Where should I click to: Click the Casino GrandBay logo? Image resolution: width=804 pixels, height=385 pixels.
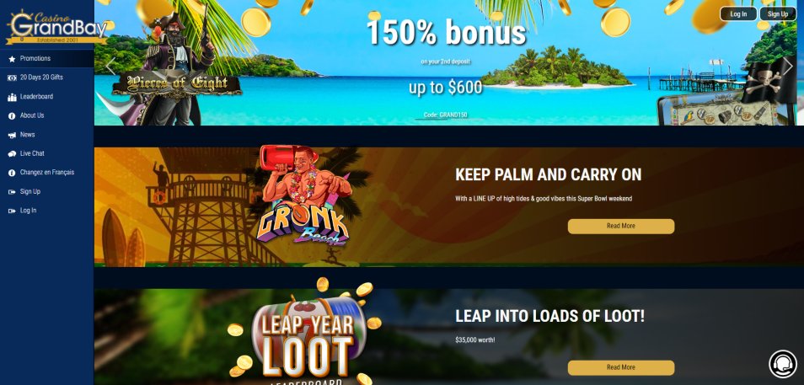pyautogui.click(x=56, y=27)
